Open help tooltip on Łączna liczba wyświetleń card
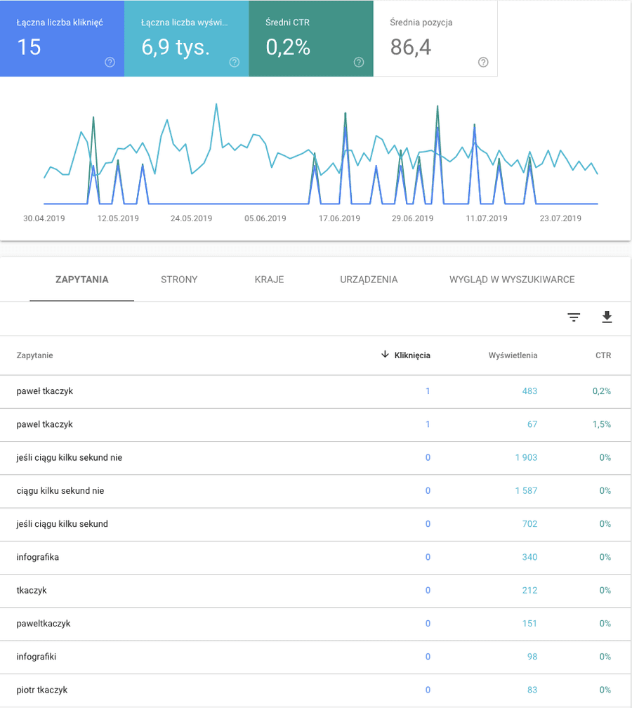The height and width of the screenshot is (708, 632). click(x=234, y=63)
